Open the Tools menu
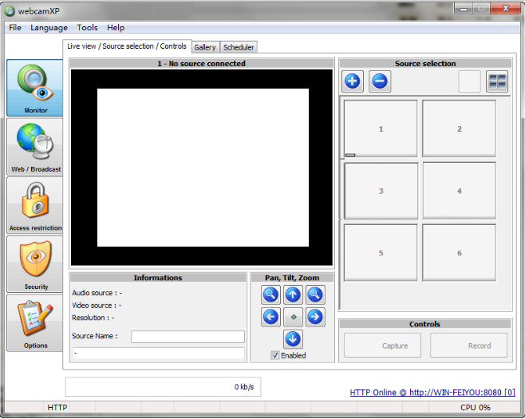This screenshot has height=419, width=525. 87,28
